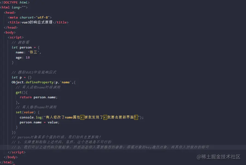Click the get() method definition

(x=22, y=92)
